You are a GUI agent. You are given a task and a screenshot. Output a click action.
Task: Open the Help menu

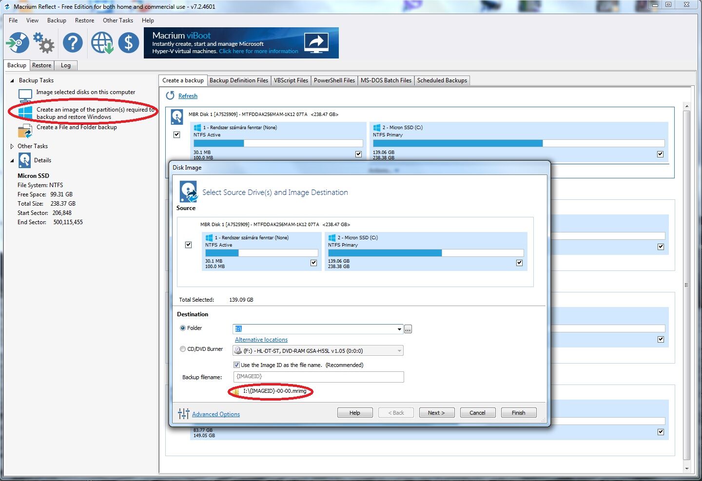pos(148,20)
